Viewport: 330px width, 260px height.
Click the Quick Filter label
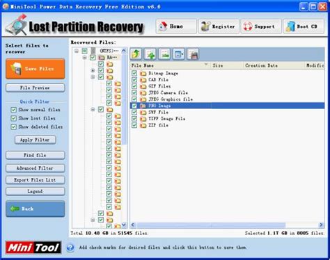coord(35,101)
